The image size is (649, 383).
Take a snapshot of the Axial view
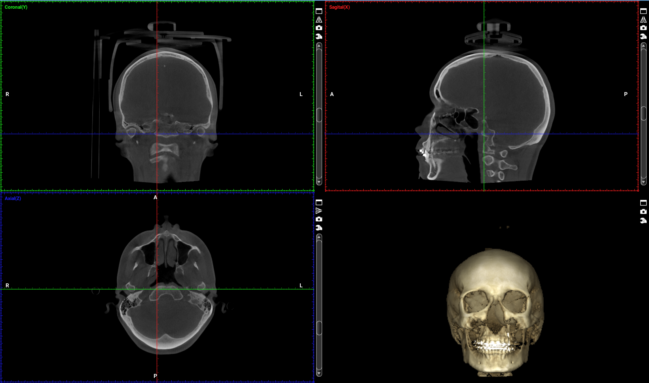click(x=319, y=219)
